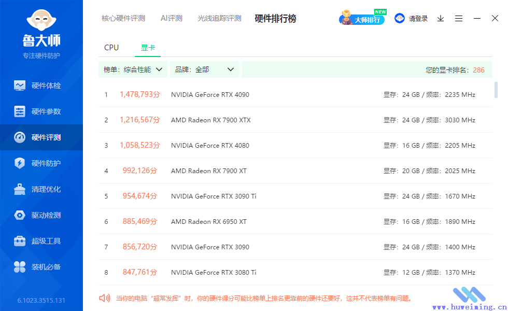The image size is (508, 311).
Task: Open 硬件参数 in the sidebar
Action: (x=41, y=111)
